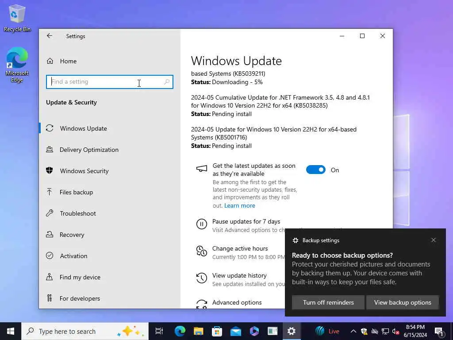The height and width of the screenshot is (340, 453).
Task: Click View backup options button
Action: (403, 302)
